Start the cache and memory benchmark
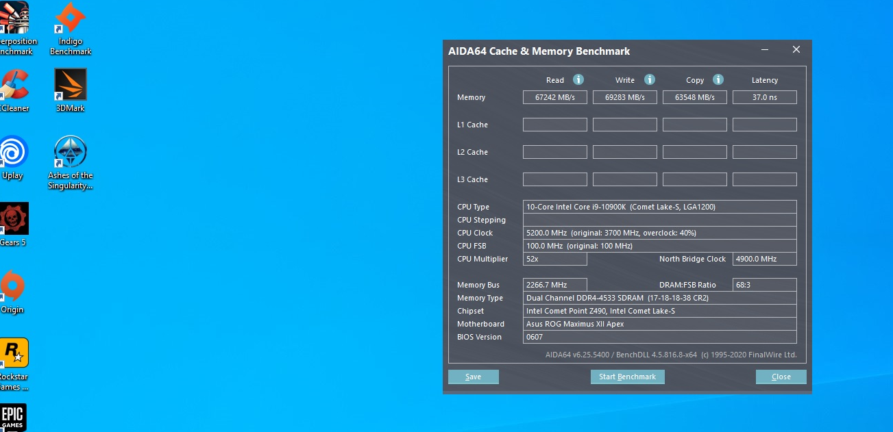The height and width of the screenshot is (432, 893). click(x=628, y=377)
